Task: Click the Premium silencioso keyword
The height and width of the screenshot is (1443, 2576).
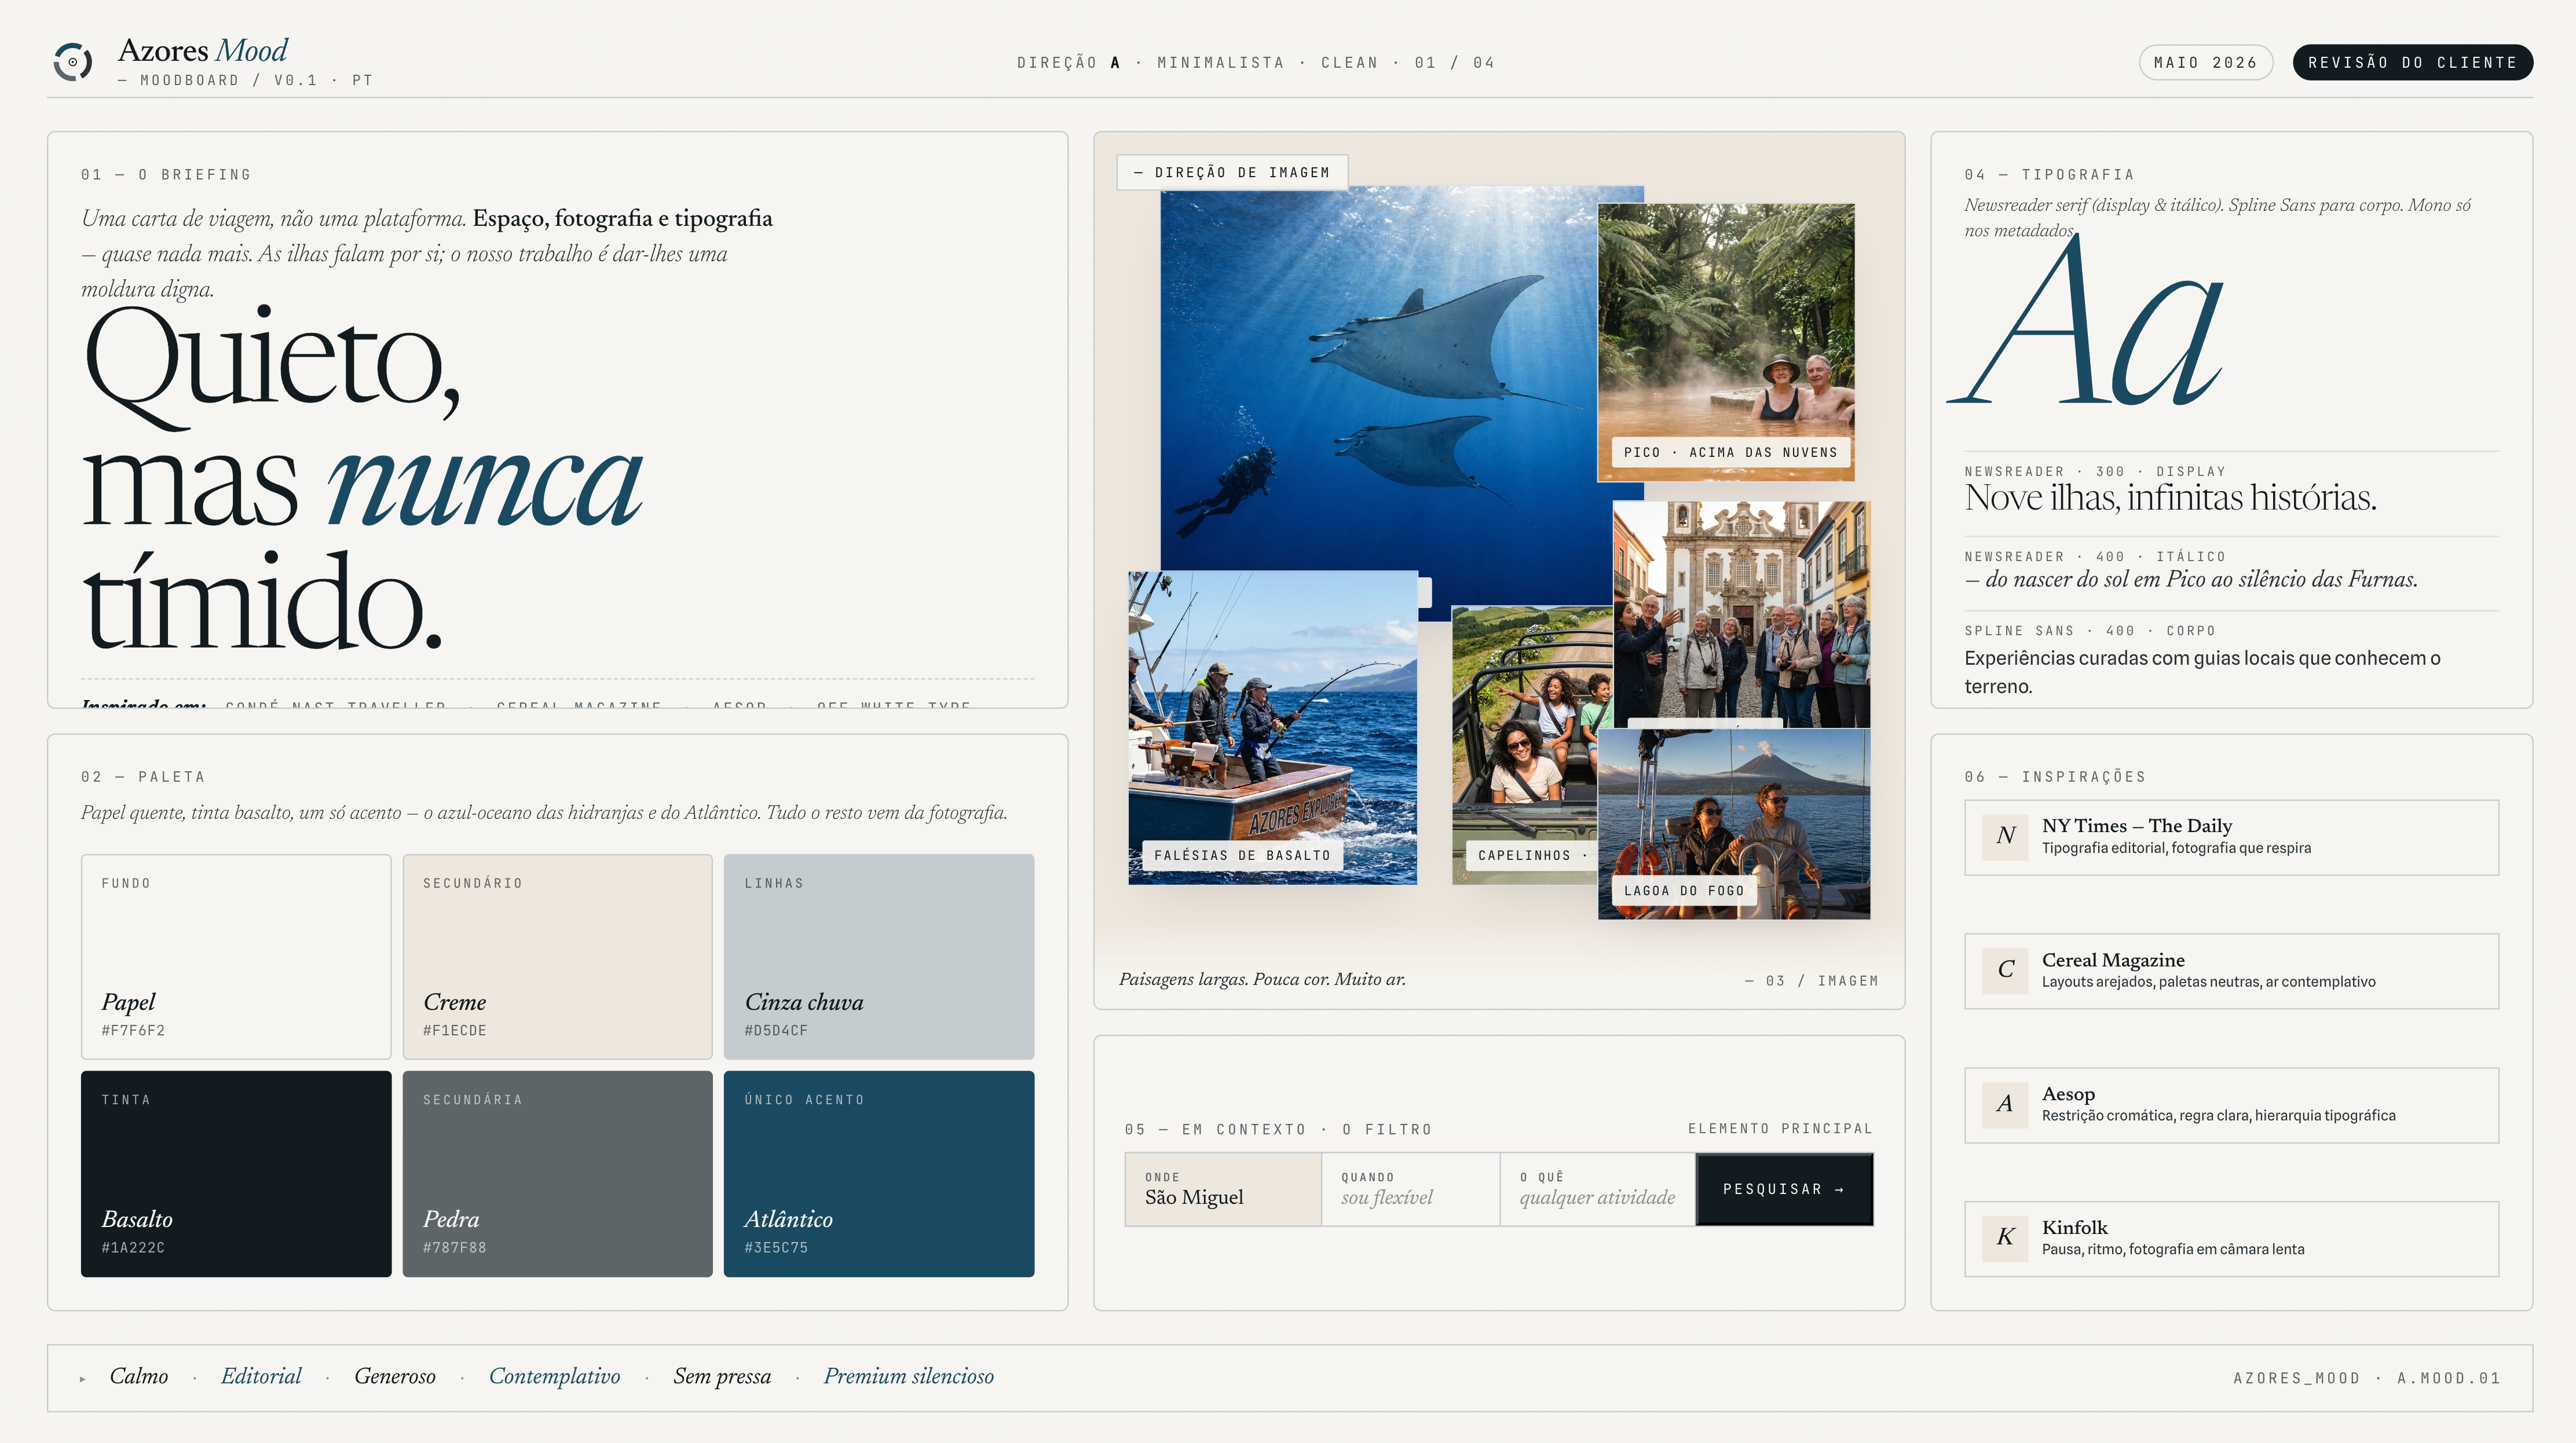Action: tap(908, 1377)
